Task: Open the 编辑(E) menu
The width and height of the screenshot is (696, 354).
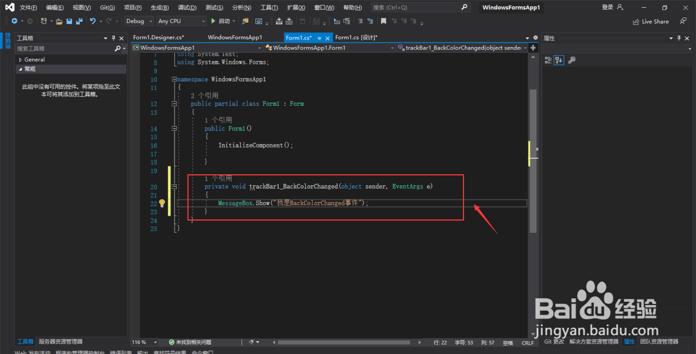Action: (x=55, y=8)
